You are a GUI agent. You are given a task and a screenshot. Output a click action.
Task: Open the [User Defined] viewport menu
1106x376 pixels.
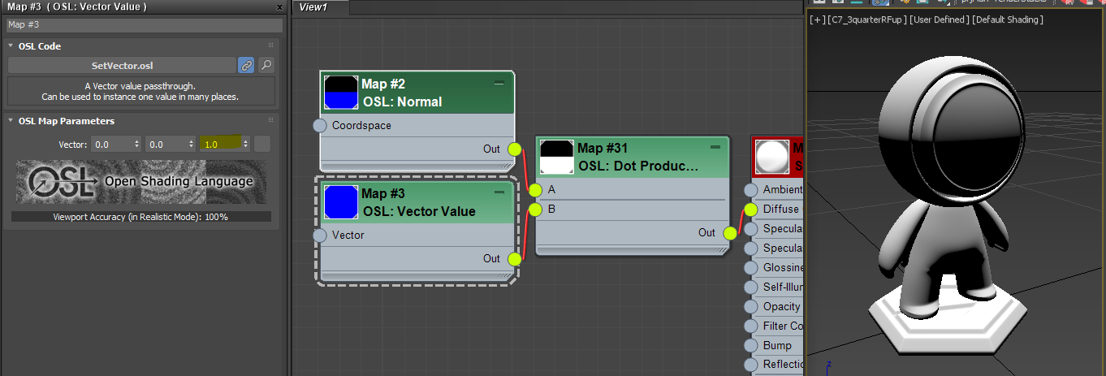939,19
